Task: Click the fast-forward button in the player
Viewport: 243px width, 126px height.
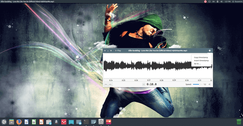Action: (110, 84)
